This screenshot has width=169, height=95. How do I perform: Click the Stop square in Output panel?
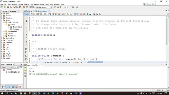25,73
